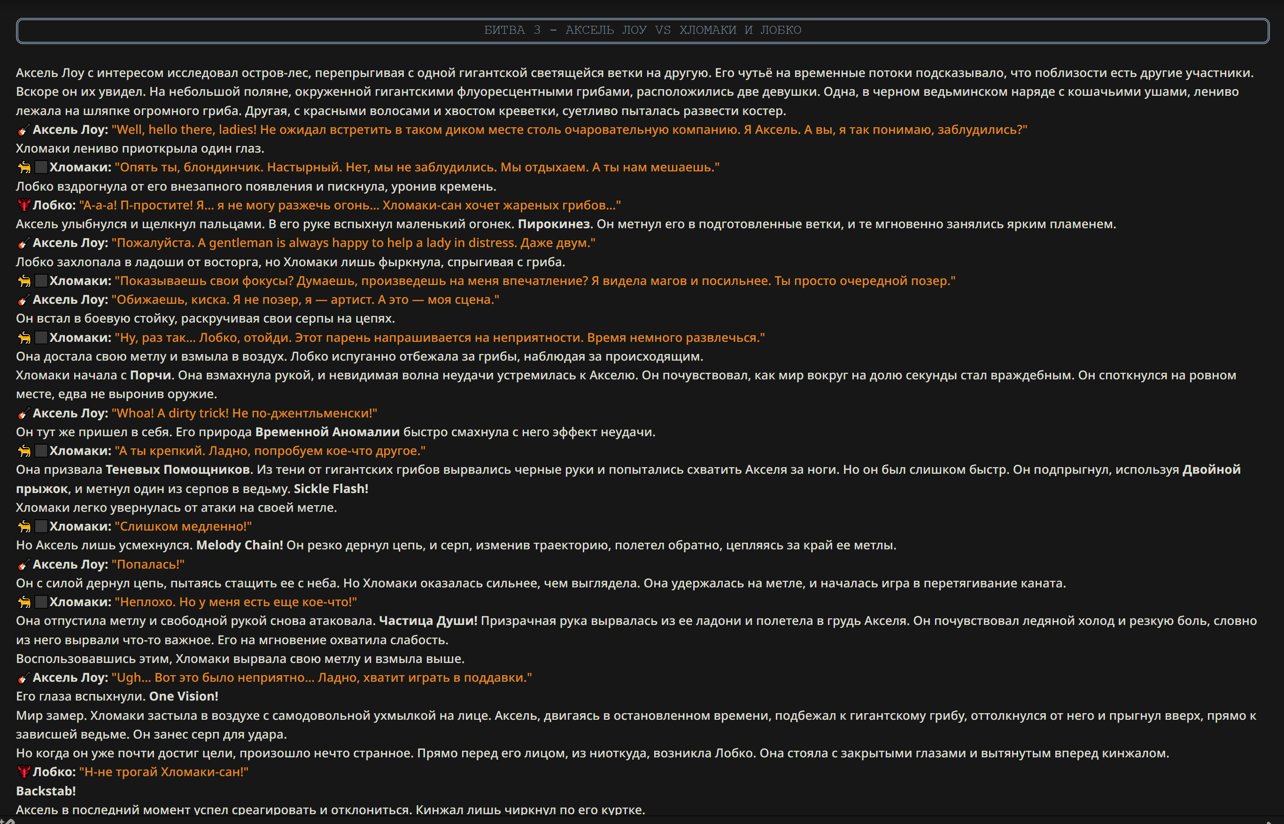Click the guitar emoji before "Ugh… Вот это было"

point(23,678)
